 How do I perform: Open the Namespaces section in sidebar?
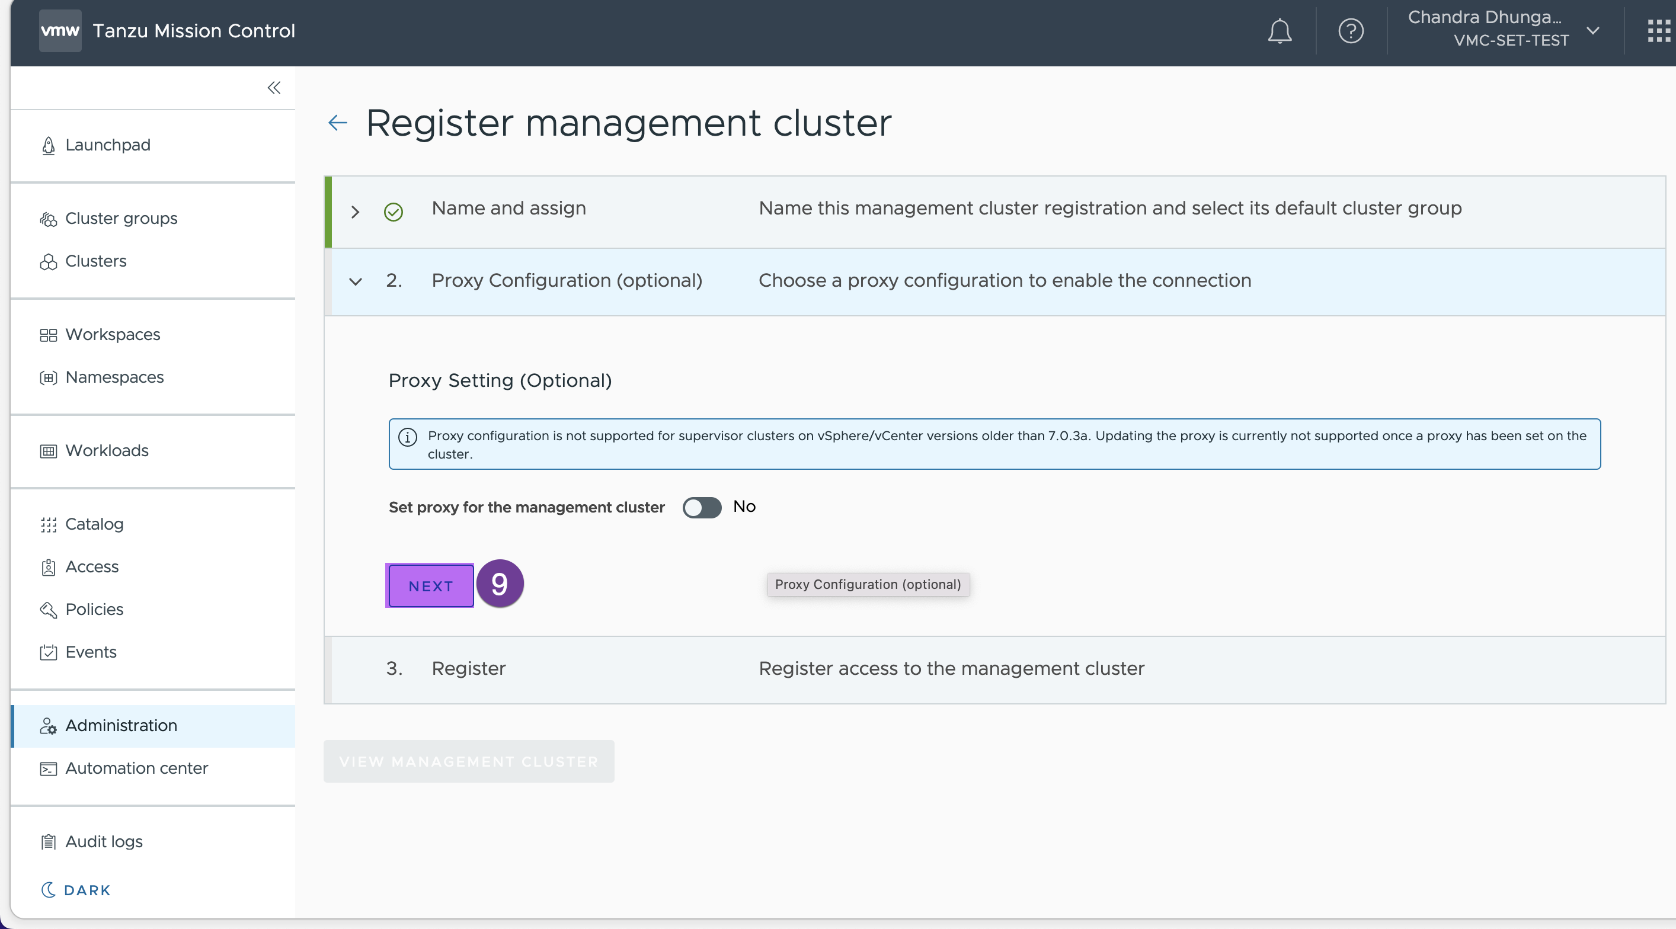tap(114, 375)
